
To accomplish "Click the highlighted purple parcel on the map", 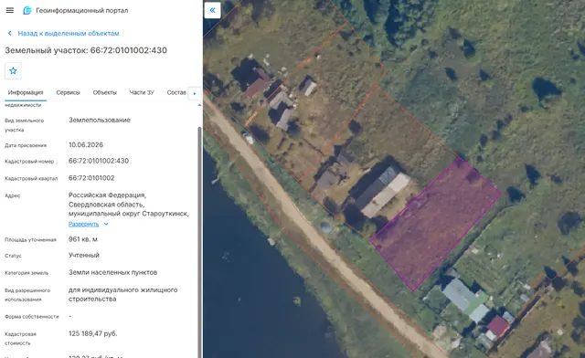I will 435,224.
